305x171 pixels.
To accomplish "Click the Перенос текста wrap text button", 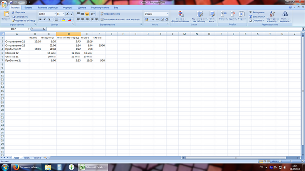I will pyautogui.click(x=110, y=14).
